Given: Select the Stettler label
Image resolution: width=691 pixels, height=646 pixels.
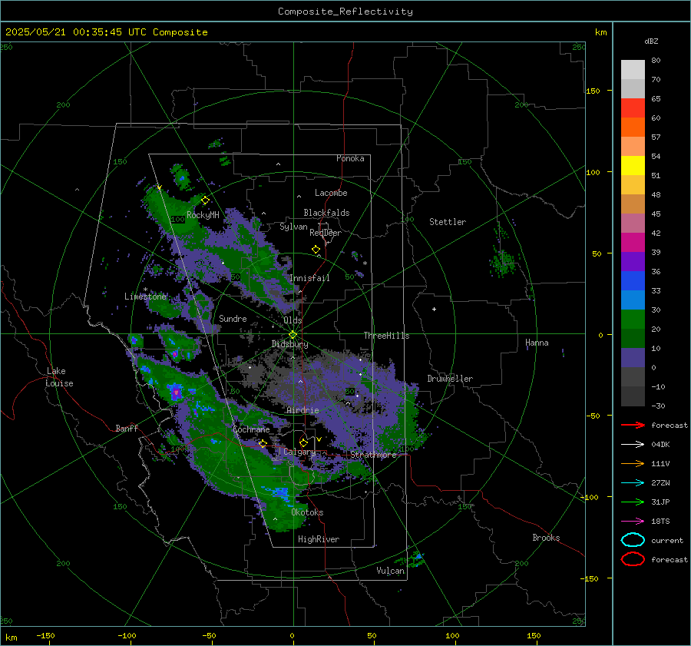Looking at the screenshot, I should 448,222.
